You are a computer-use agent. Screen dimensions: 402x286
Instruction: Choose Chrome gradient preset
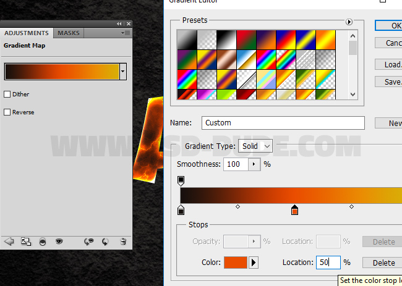246,59
